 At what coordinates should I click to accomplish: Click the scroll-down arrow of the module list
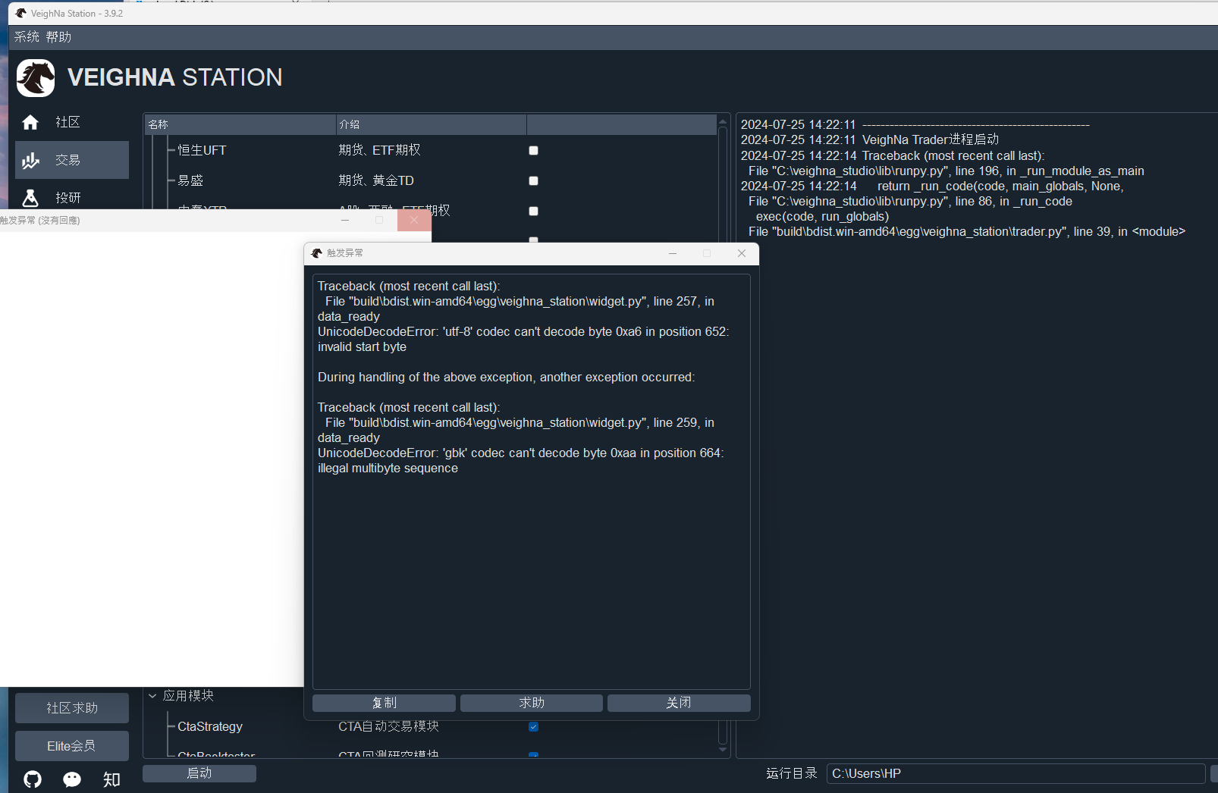(x=723, y=749)
